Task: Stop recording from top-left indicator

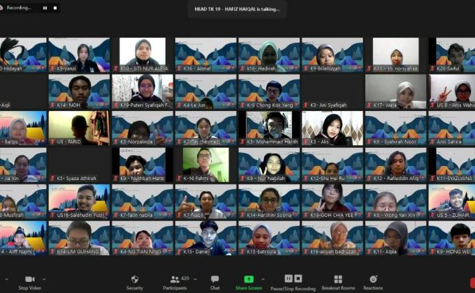Action: click(x=54, y=8)
